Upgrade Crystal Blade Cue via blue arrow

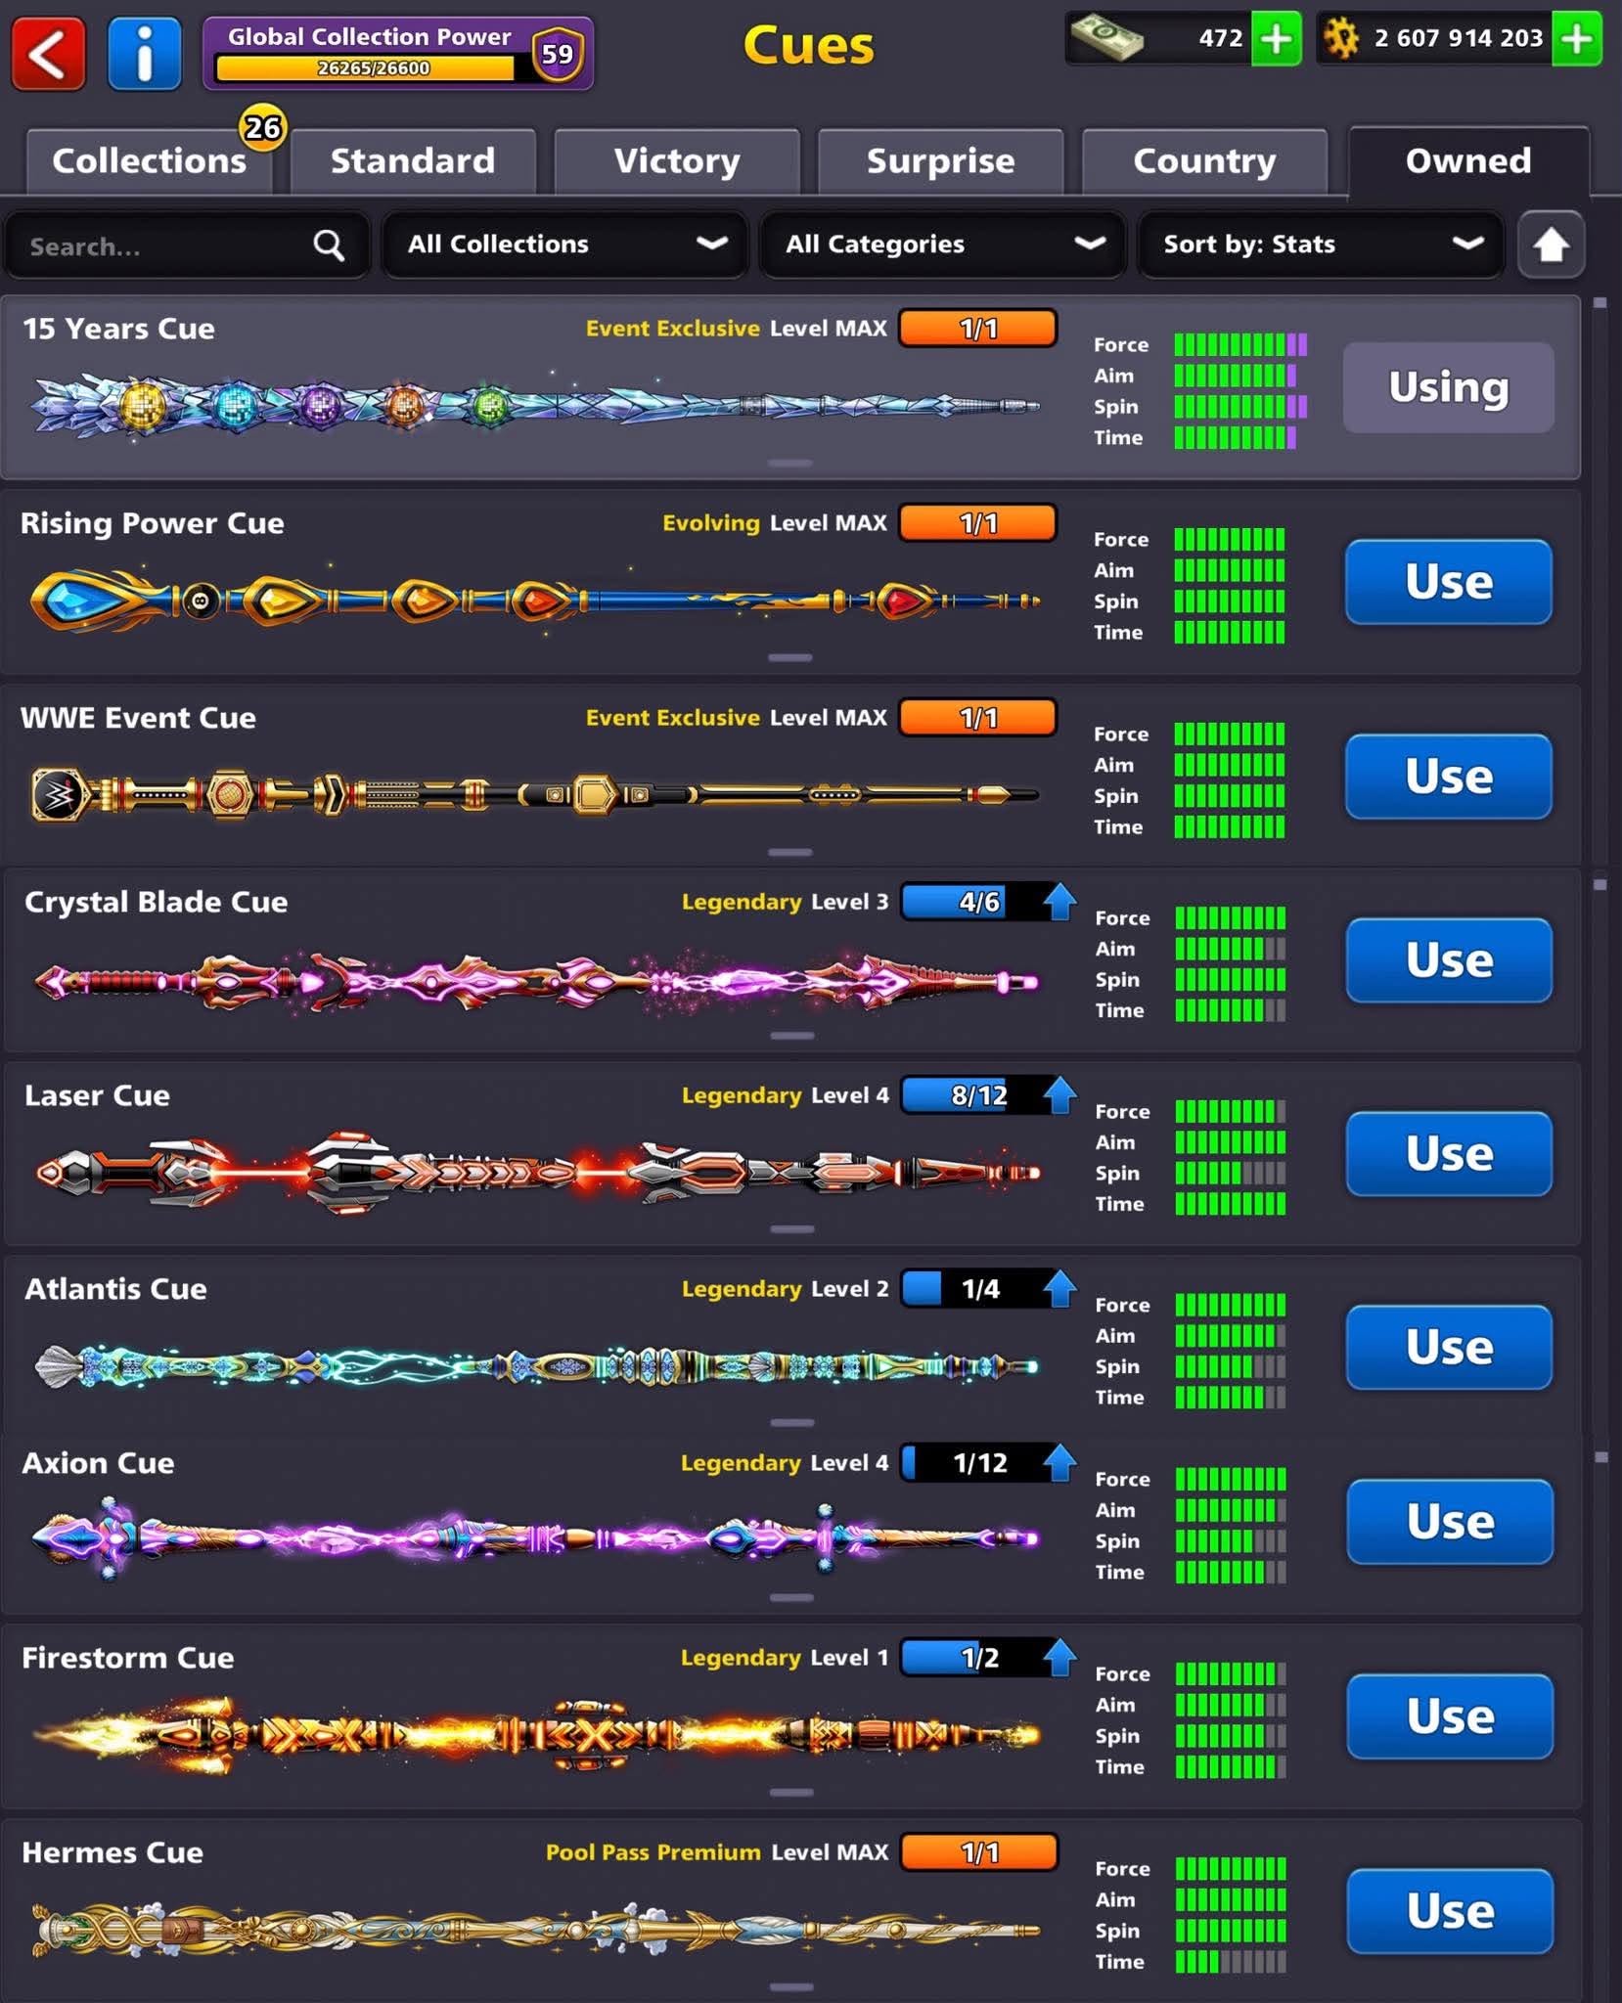pyautogui.click(x=1059, y=902)
